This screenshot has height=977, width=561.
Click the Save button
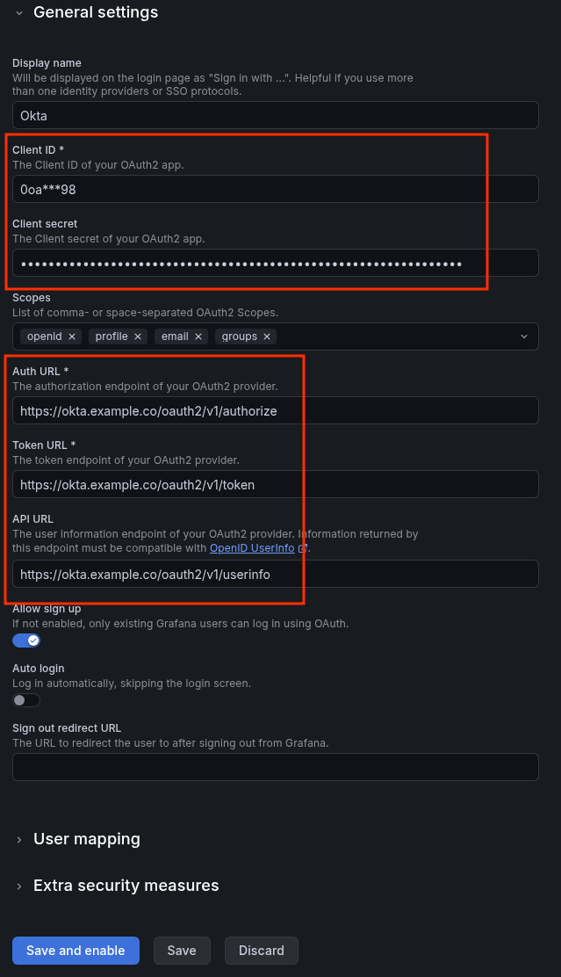182,951
